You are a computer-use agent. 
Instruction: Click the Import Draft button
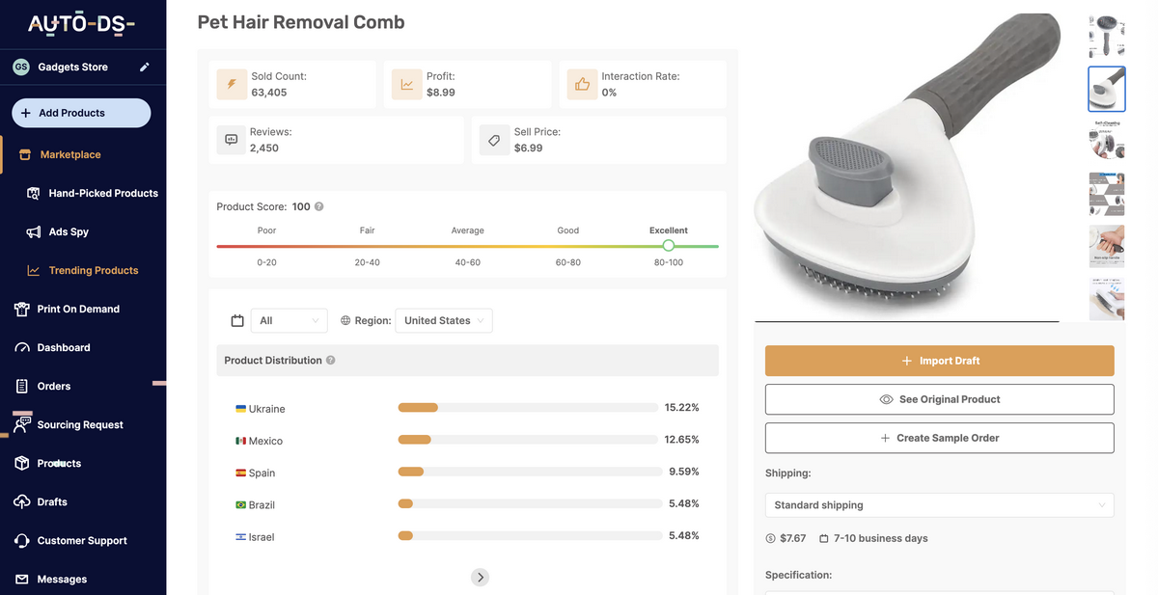[x=939, y=361]
